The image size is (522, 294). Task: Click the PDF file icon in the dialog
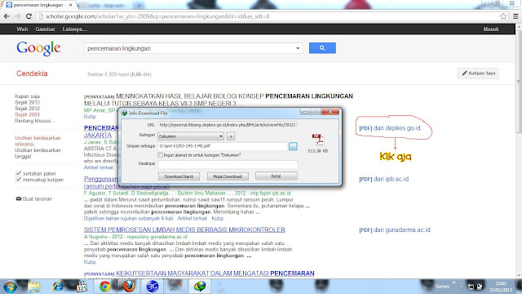(x=317, y=140)
